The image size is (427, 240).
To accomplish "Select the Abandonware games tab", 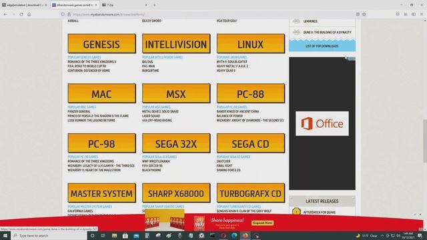I will (x=75, y=5).
